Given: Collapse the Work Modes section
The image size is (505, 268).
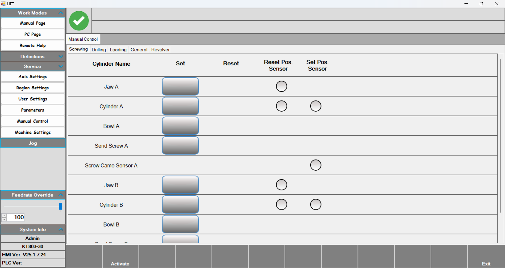Looking at the screenshot, I should [61, 13].
